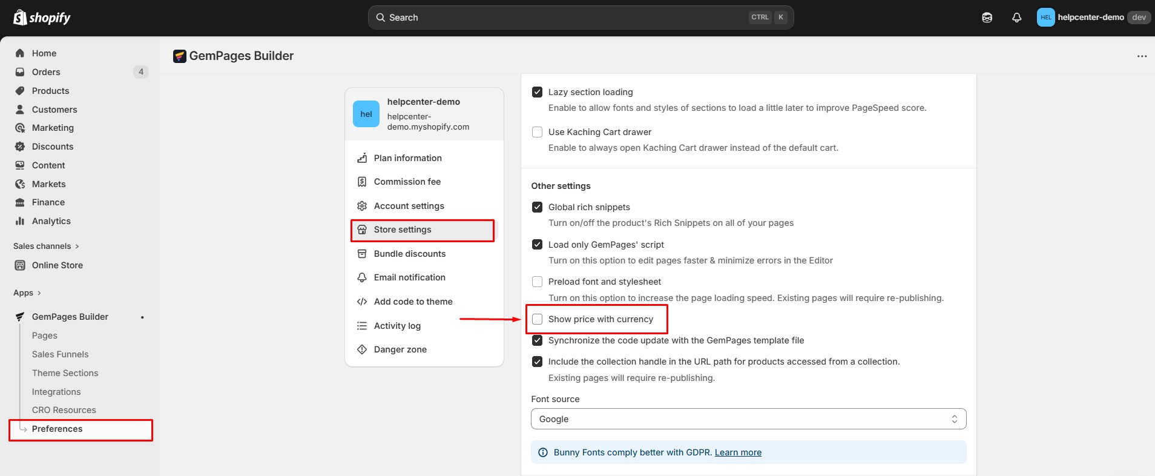Select Preferences under GemPages Builder

pyautogui.click(x=57, y=429)
